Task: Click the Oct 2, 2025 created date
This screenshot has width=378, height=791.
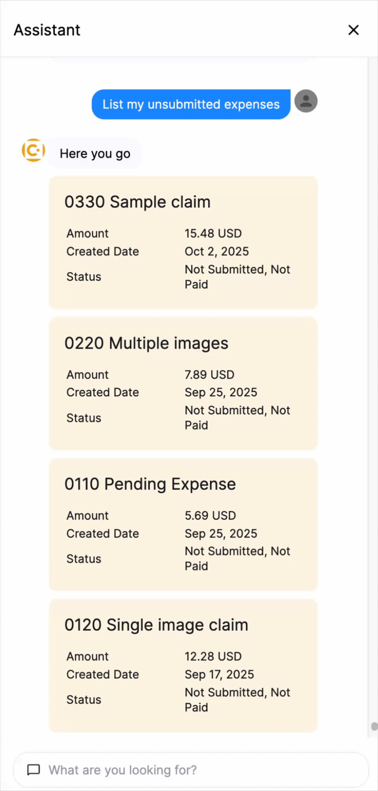Action: (217, 251)
